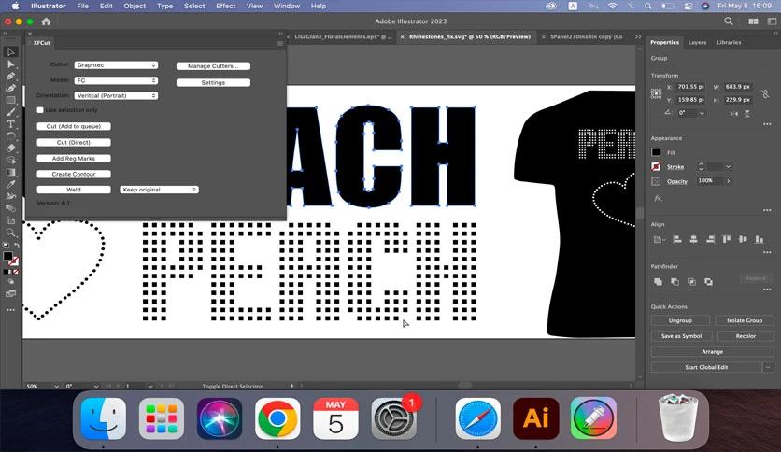Image resolution: width=781 pixels, height=452 pixels.
Task: Click Add Reg Marks button
Action: 74,159
